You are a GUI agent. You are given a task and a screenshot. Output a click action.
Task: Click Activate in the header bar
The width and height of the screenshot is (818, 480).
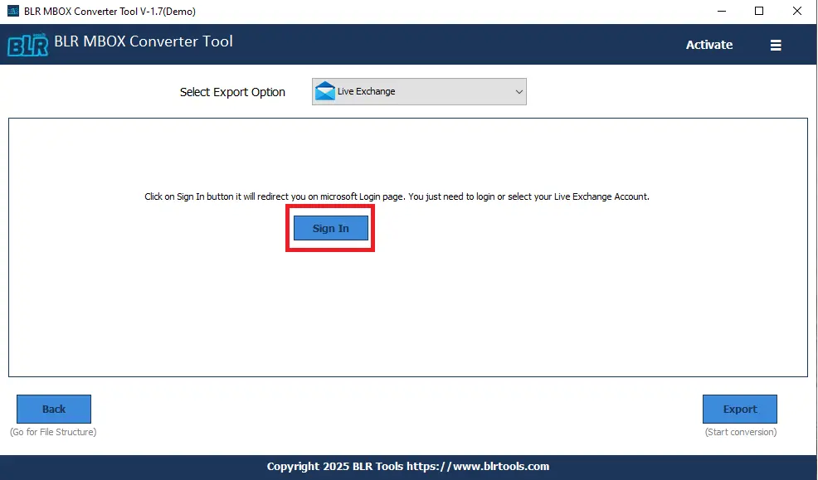(x=708, y=45)
